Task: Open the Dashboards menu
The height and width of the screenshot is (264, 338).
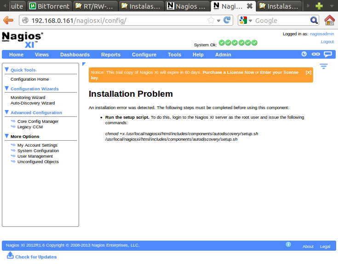Action: tap(75, 55)
